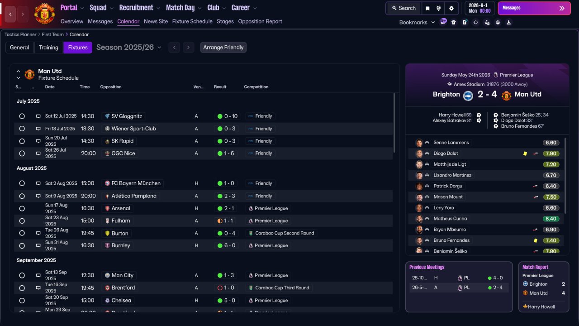Open the Opposition Report tab
Image resolution: width=579 pixels, height=326 pixels.
click(260, 21)
